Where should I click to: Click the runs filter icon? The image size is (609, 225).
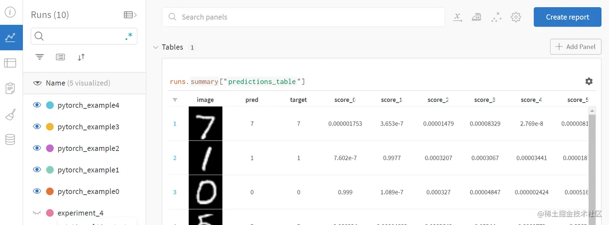(x=39, y=57)
